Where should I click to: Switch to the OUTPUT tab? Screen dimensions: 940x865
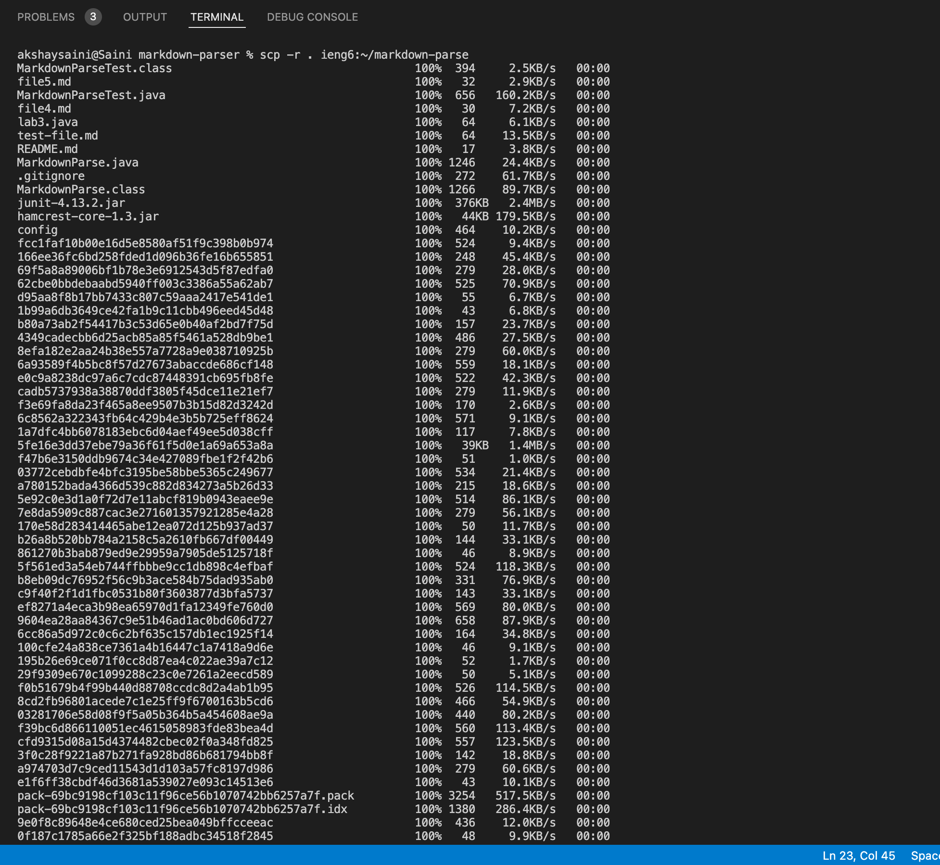pos(144,17)
